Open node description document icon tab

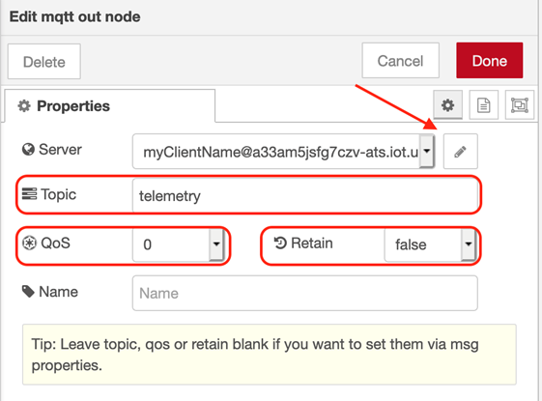pos(484,105)
